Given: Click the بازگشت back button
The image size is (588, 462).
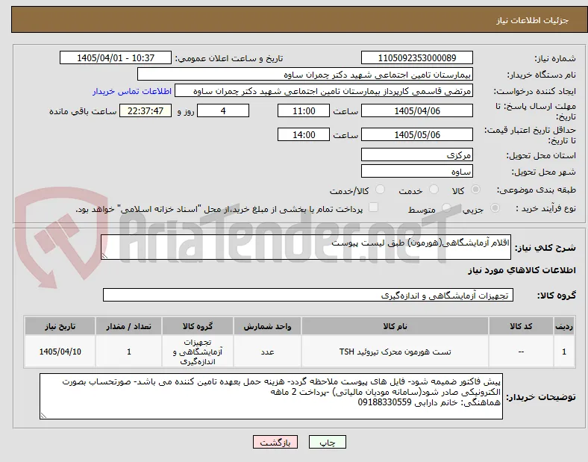Looking at the screenshot, I should pyautogui.click(x=275, y=442).
